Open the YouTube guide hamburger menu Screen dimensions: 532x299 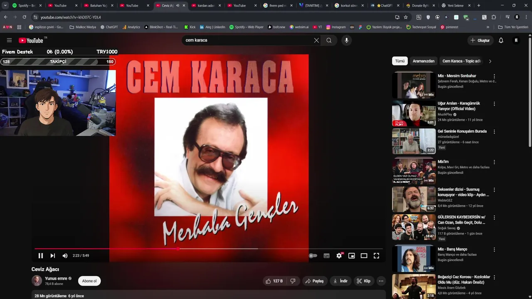[9, 40]
